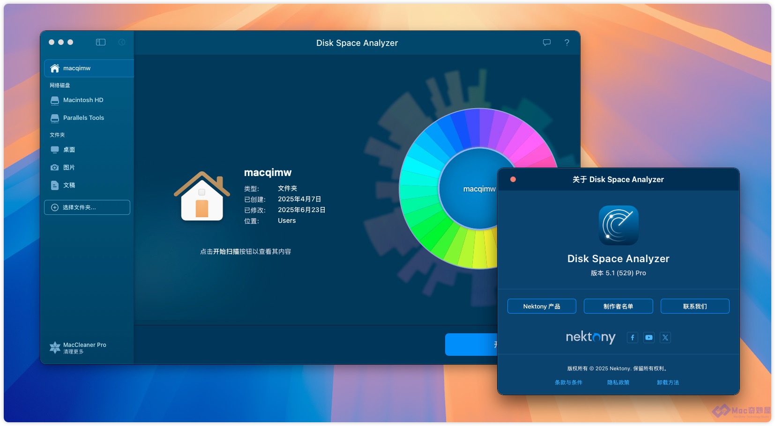Image resolution: width=775 pixels, height=426 pixels.
Task: Click location value Users
Action: [287, 220]
